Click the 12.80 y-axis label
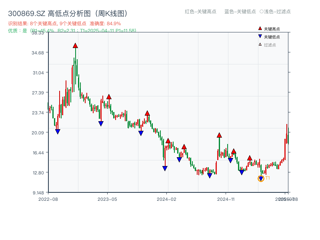320x240 pixels. pos(38,173)
